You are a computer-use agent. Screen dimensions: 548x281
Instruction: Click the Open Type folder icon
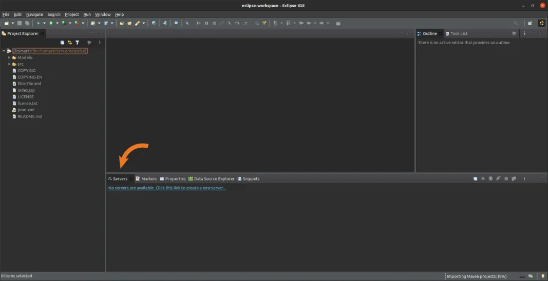pos(122,23)
